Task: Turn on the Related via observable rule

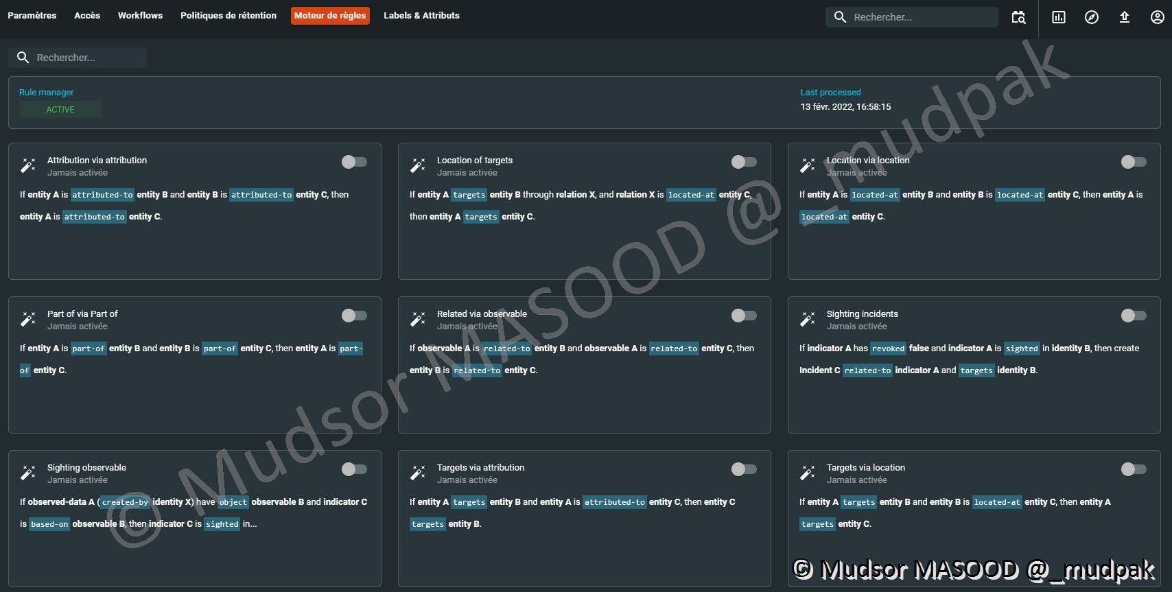Action: point(744,316)
